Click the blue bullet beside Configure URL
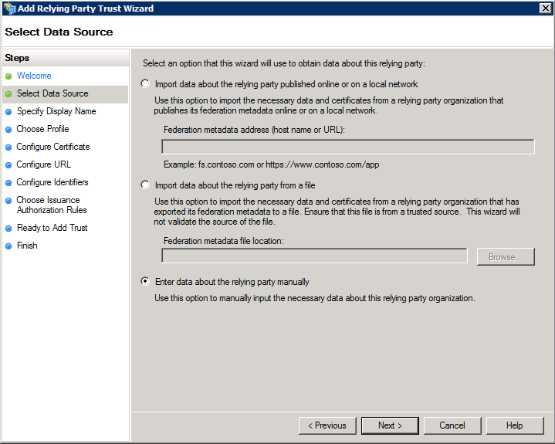Image resolution: width=555 pixels, height=444 pixels. pos(8,165)
